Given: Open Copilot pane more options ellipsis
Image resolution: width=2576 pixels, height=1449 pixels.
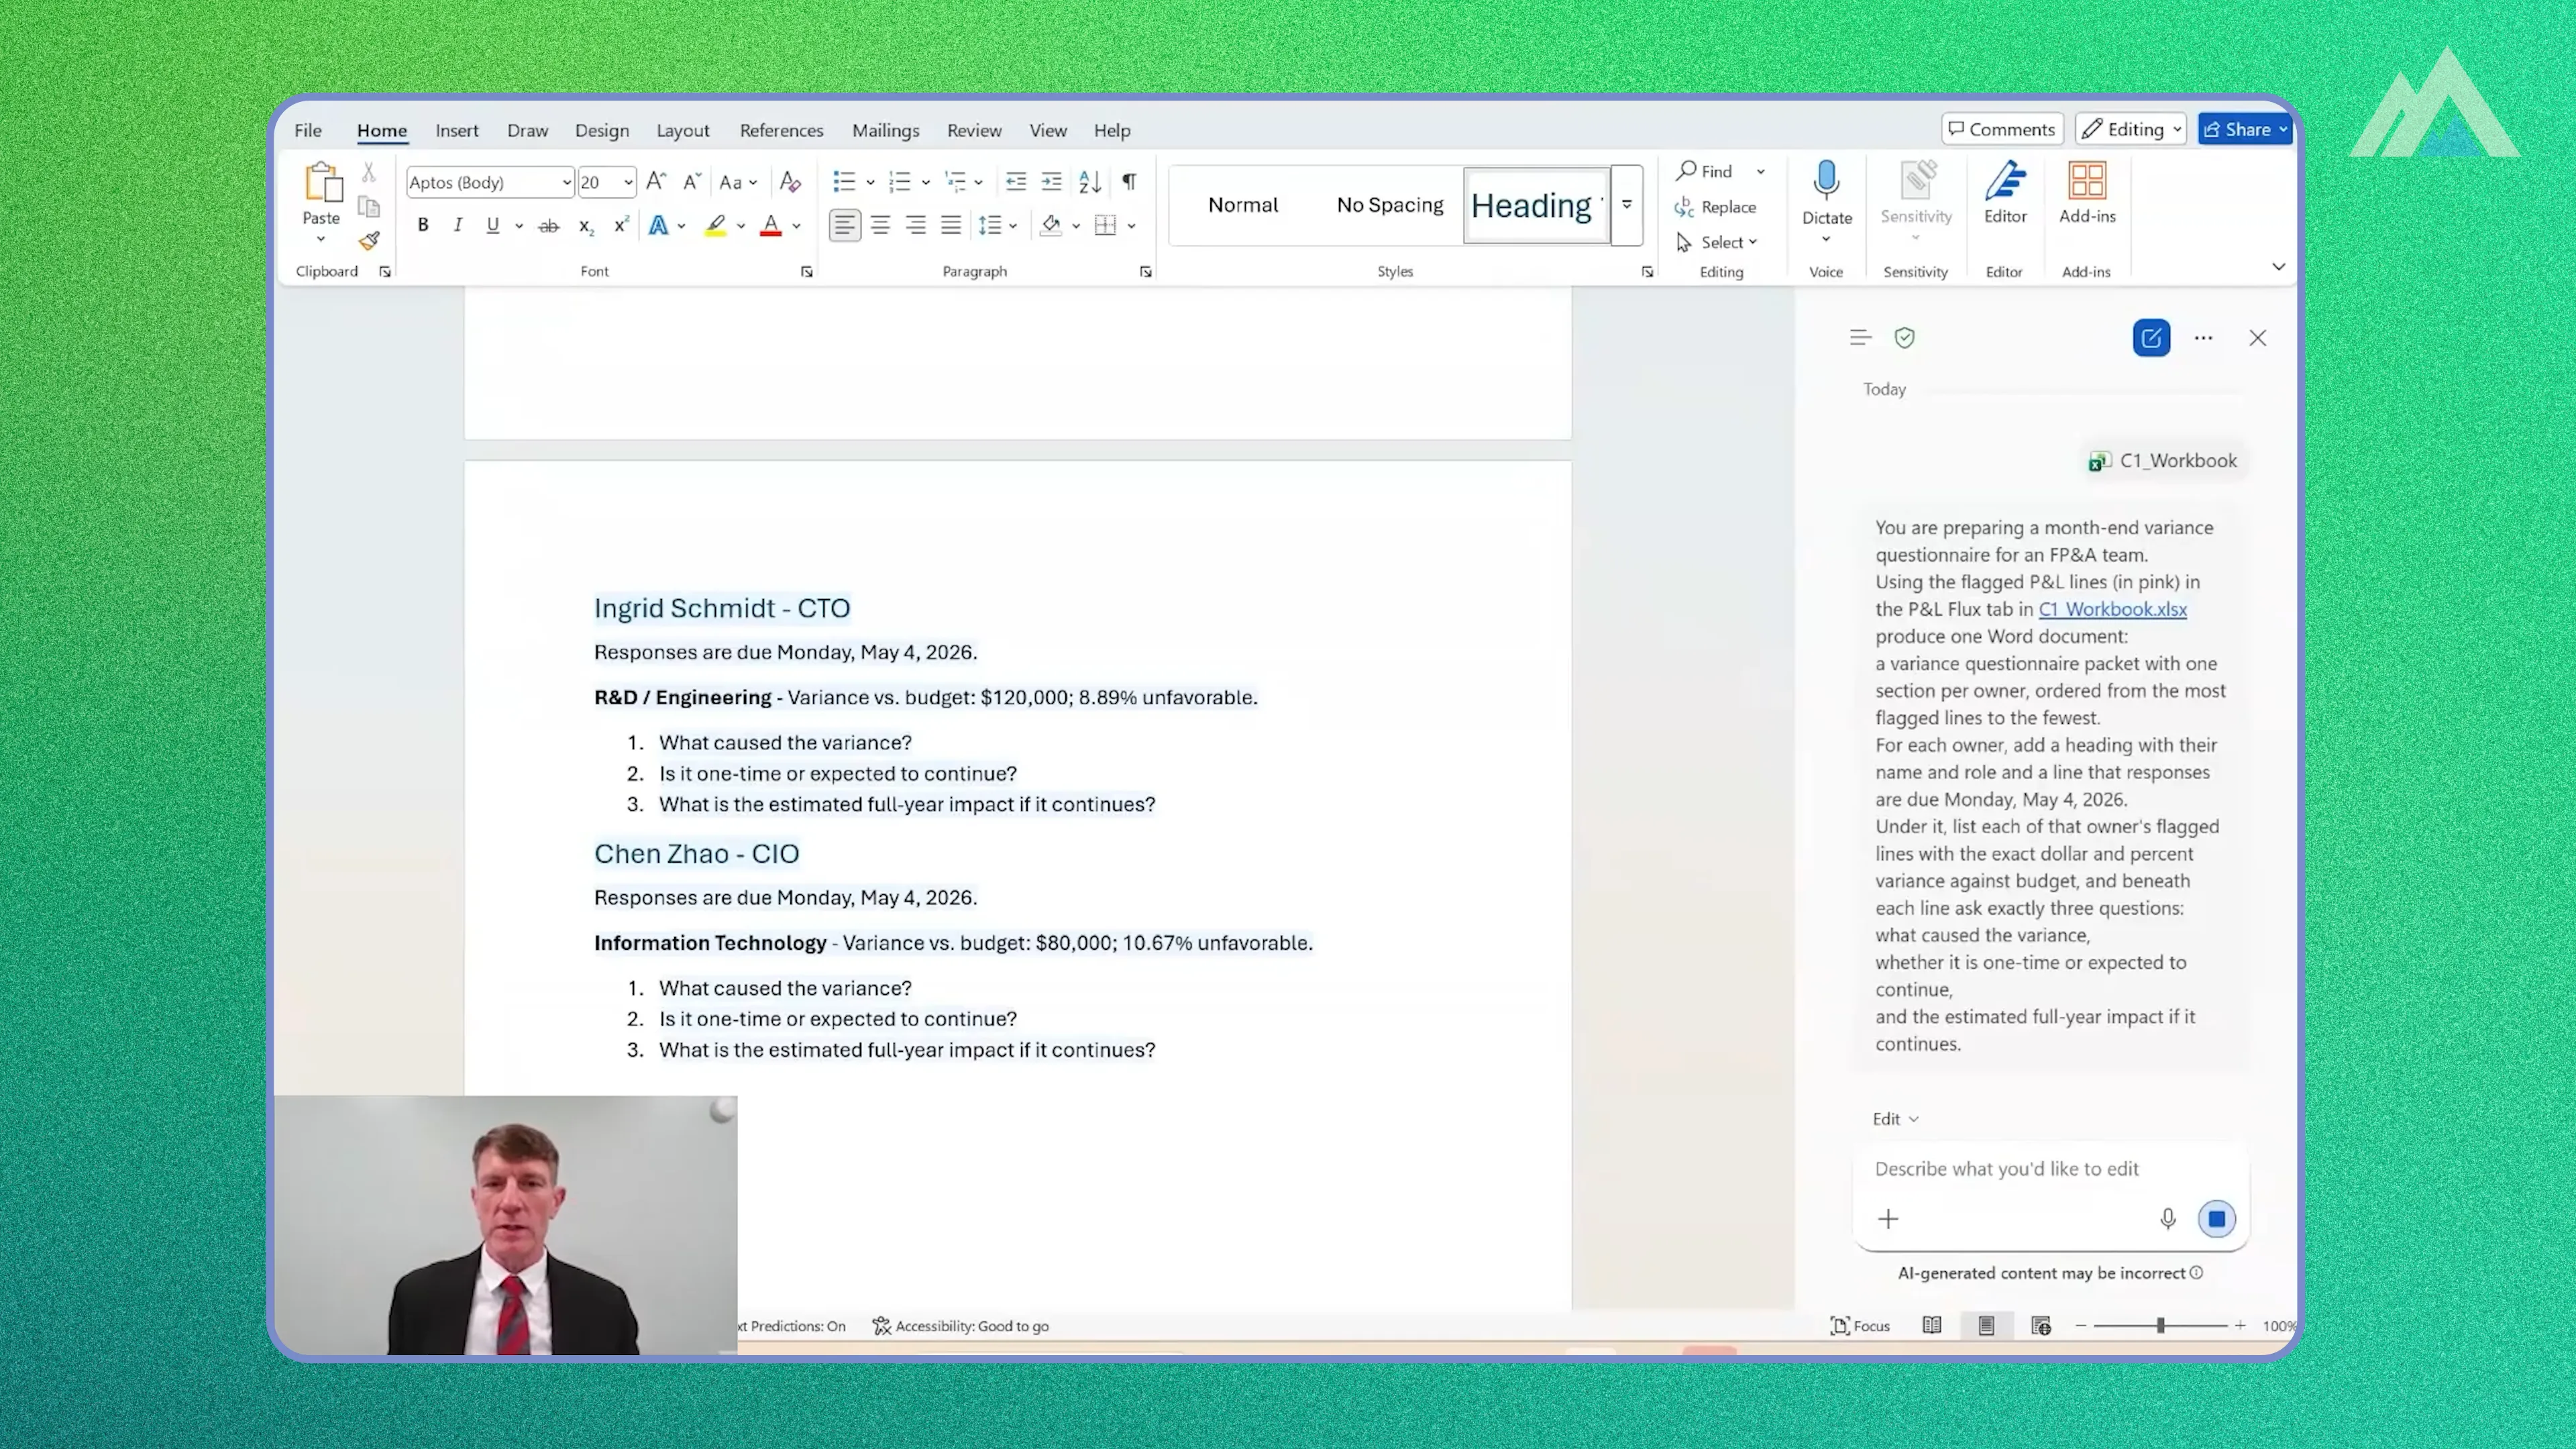Looking at the screenshot, I should pos(2203,338).
